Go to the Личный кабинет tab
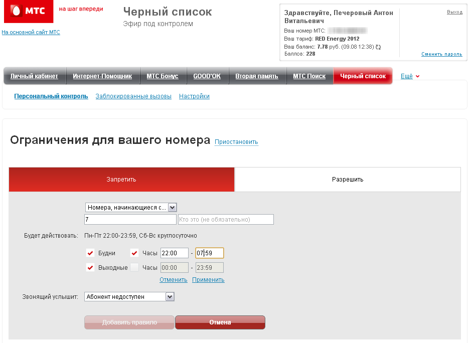 [x=34, y=76]
